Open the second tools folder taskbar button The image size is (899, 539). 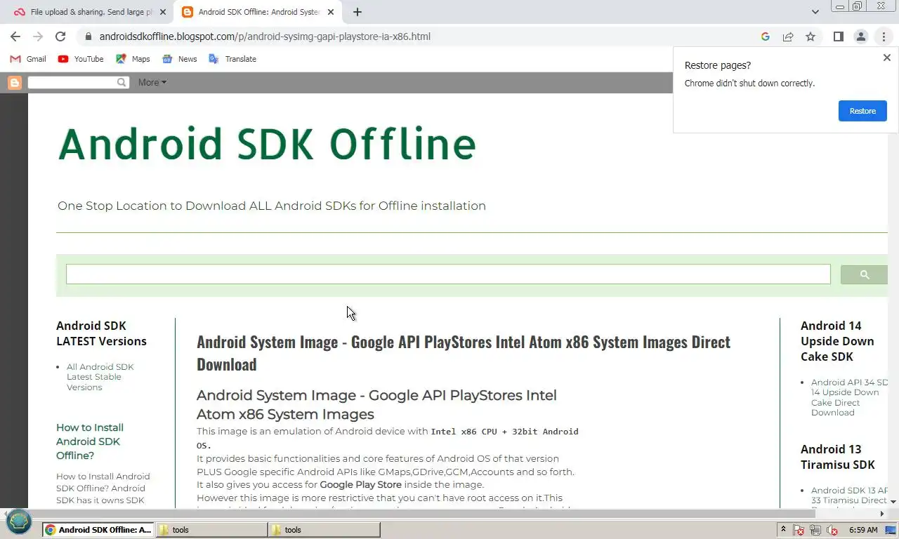pyautogui.click(x=324, y=530)
